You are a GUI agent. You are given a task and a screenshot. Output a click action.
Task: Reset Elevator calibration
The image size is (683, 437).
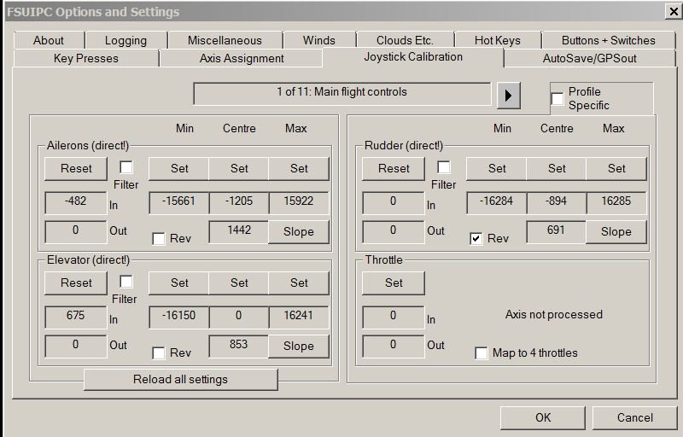click(x=76, y=283)
